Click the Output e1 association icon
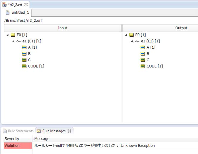This screenshot has height=154, width=198. (137, 41)
